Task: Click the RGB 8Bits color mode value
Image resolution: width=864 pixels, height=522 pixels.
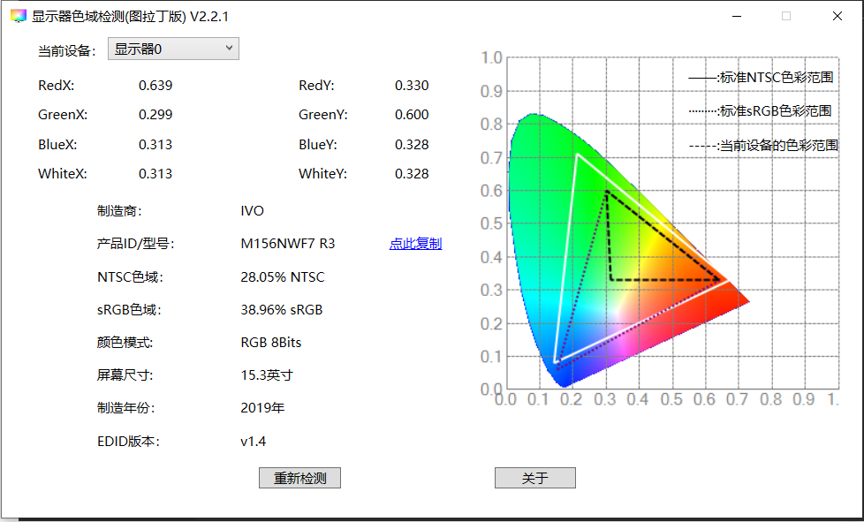Action: point(271,343)
